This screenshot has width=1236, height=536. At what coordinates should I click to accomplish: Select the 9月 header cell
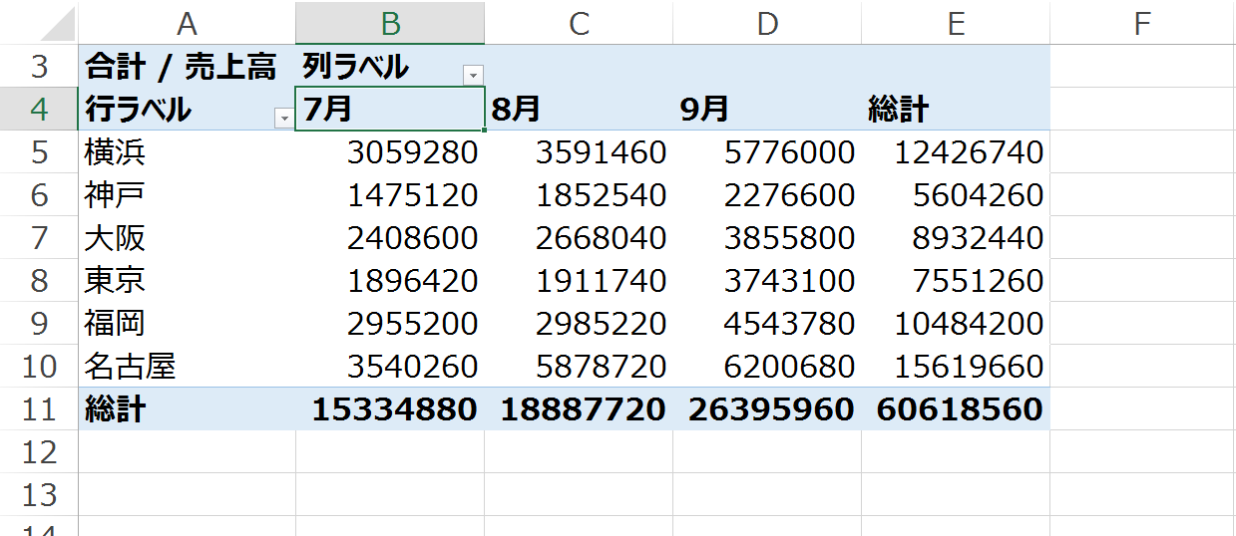[767, 110]
